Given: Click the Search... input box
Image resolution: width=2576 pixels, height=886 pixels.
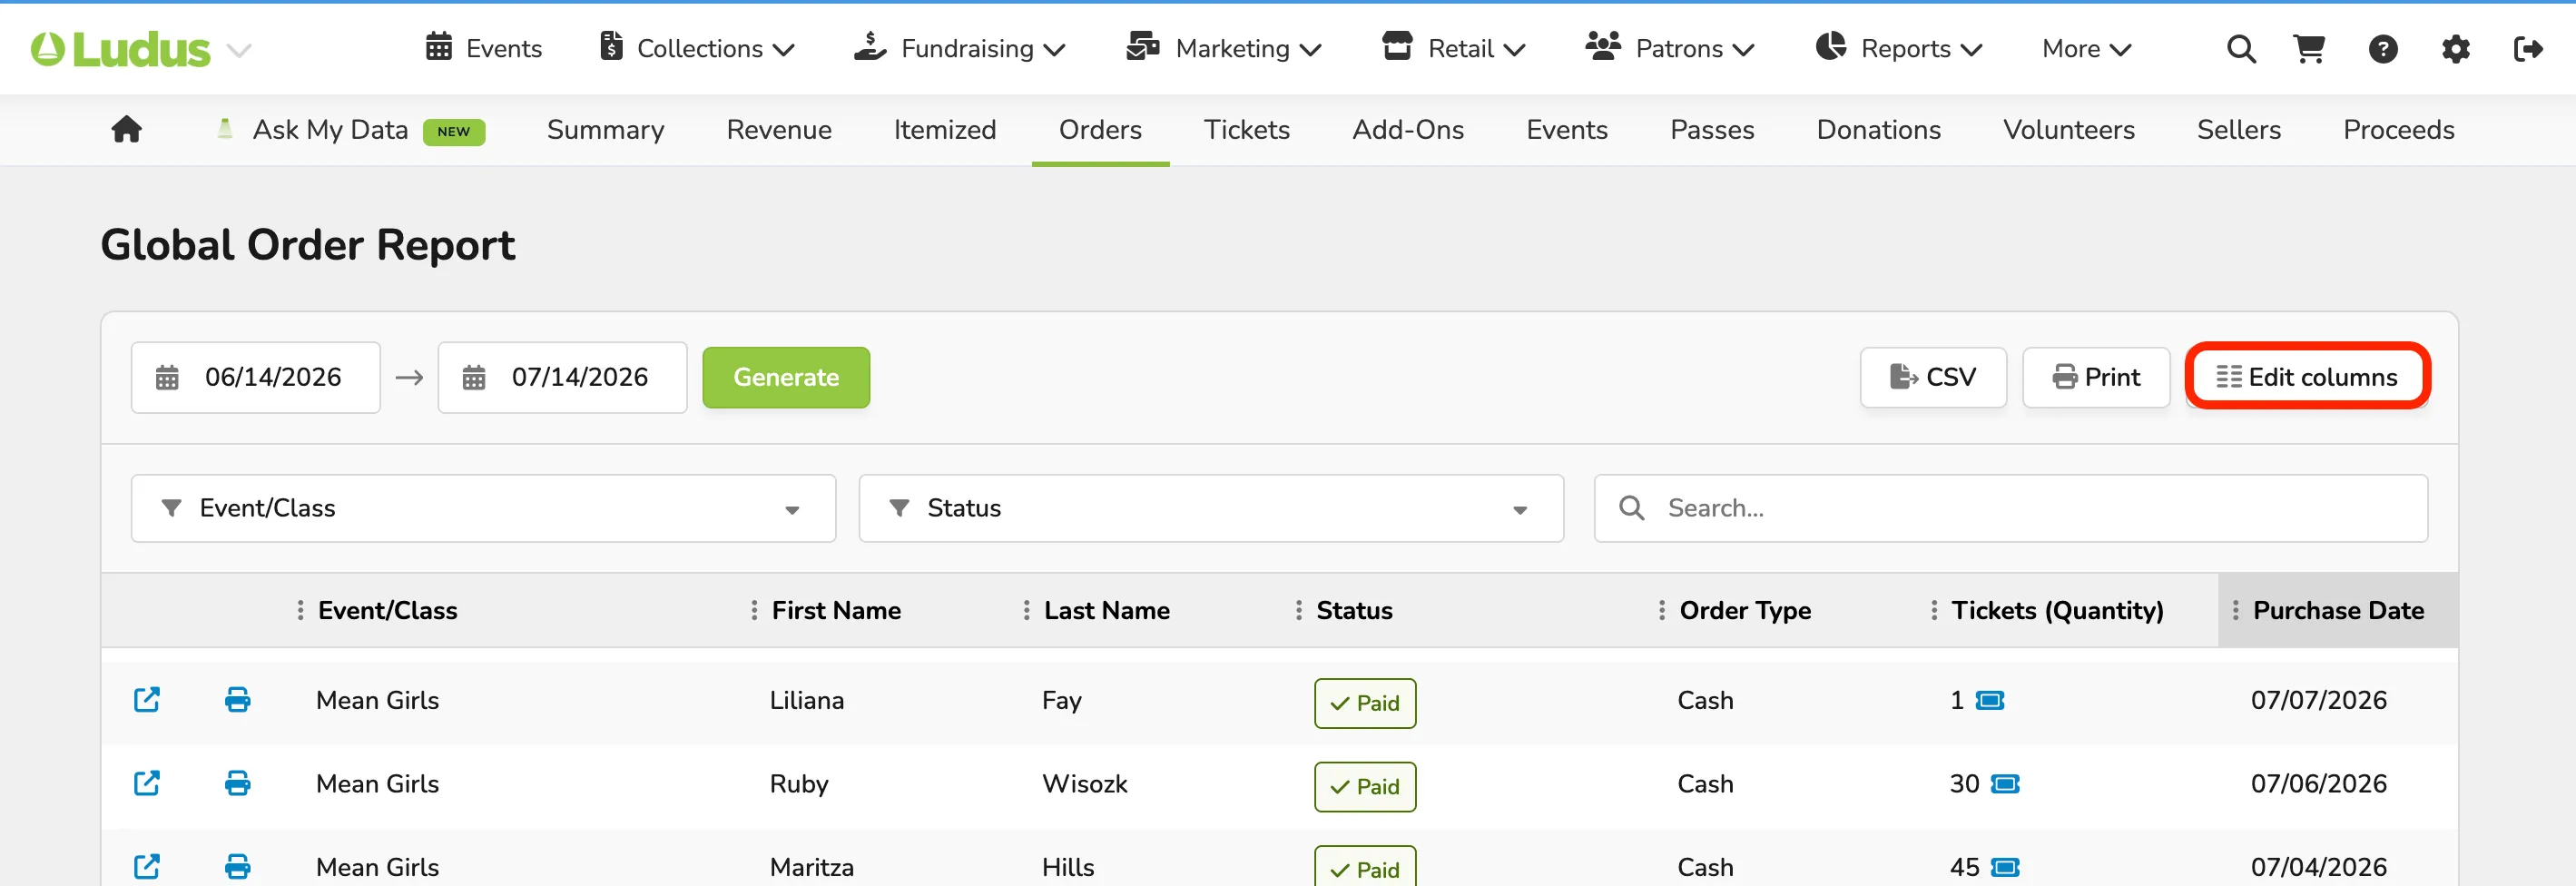Looking at the screenshot, I should point(2011,508).
